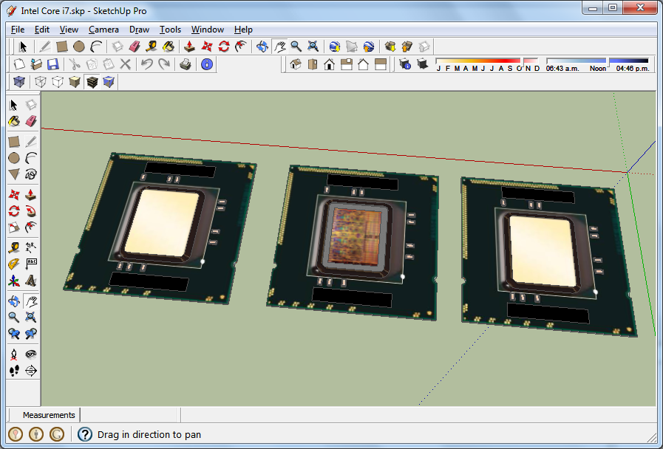This screenshot has width=663, height=449.
Task: Place model in Google Earth
Action: 369,47
